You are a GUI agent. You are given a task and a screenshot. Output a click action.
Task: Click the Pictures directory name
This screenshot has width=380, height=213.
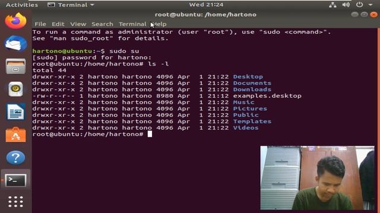[250, 109]
